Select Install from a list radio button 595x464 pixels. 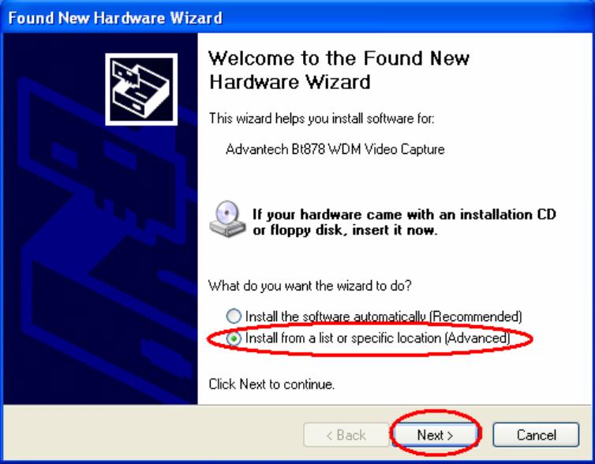click(x=234, y=338)
